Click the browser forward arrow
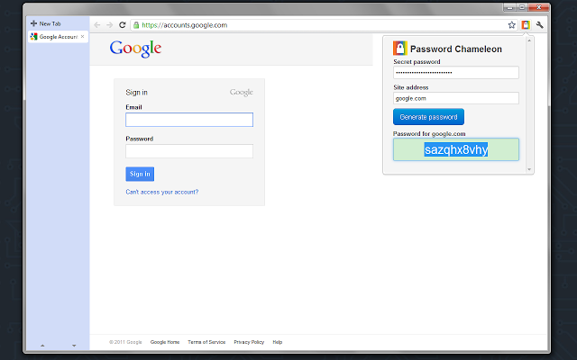 pos(109,25)
